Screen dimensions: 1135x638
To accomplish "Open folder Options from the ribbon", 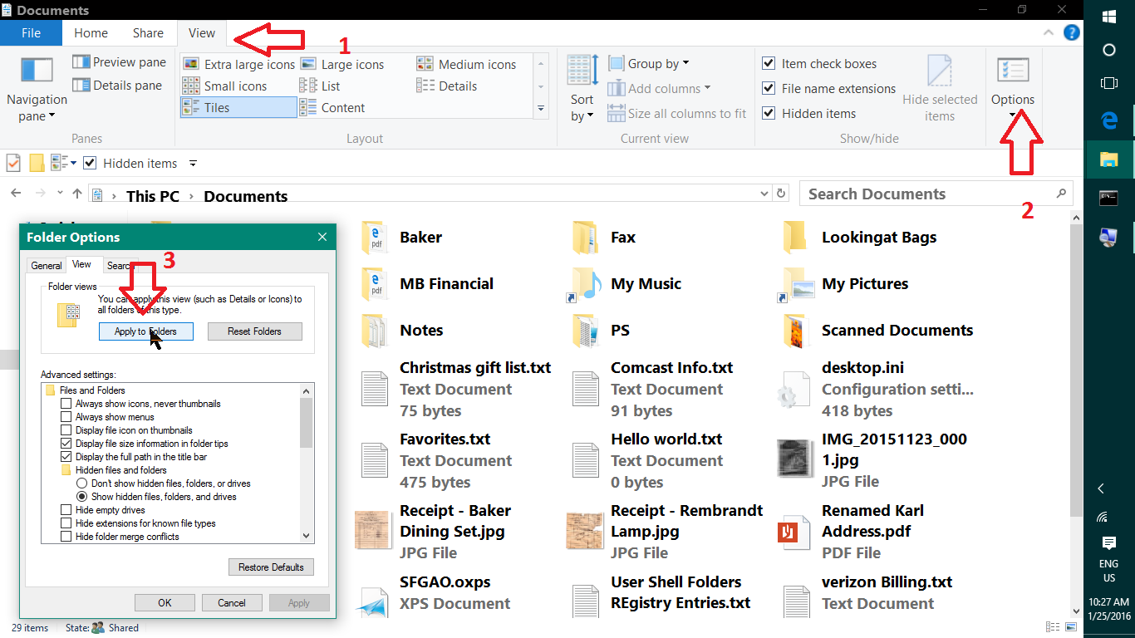I will (x=1012, y=83).
